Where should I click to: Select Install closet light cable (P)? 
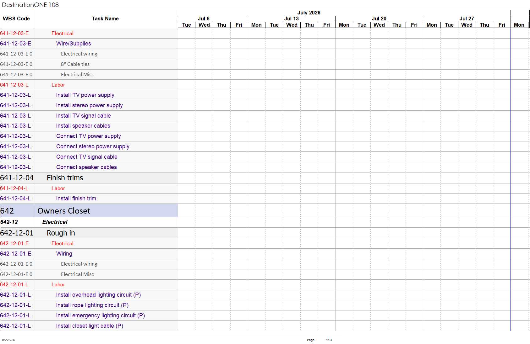(89, 326)
